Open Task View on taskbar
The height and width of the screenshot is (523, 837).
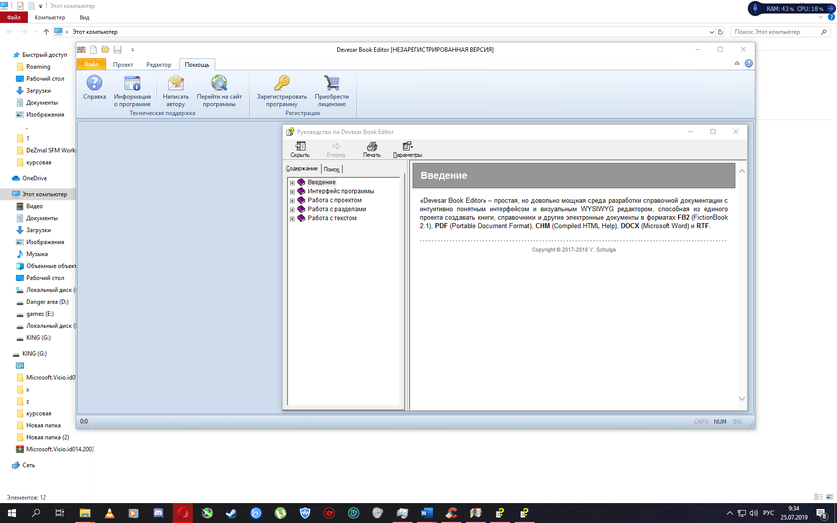tap(60, 513)
